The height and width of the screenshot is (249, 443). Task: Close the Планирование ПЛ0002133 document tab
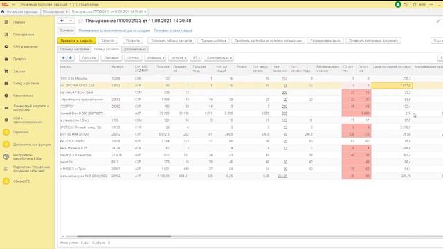[145, 12]
